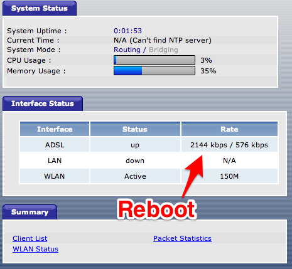Screen dimensions: 292x269
Task: Click the ADSL rate 2144 kbps value
Action: 208,145
